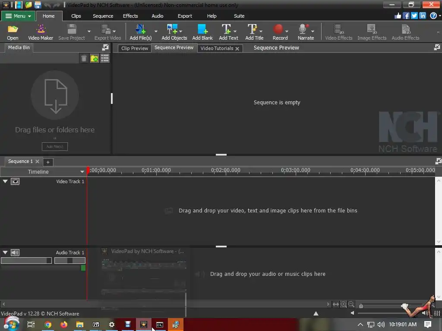Mute Audio Track 1 with the speaker toggle
Viewport: 442px width, 331px height.
(x=15, y=253)
